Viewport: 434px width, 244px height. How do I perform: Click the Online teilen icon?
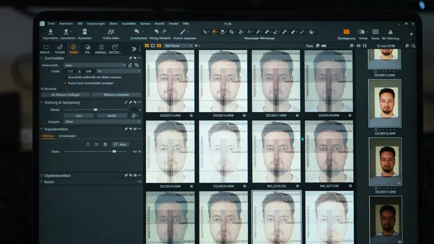[111, 32]
